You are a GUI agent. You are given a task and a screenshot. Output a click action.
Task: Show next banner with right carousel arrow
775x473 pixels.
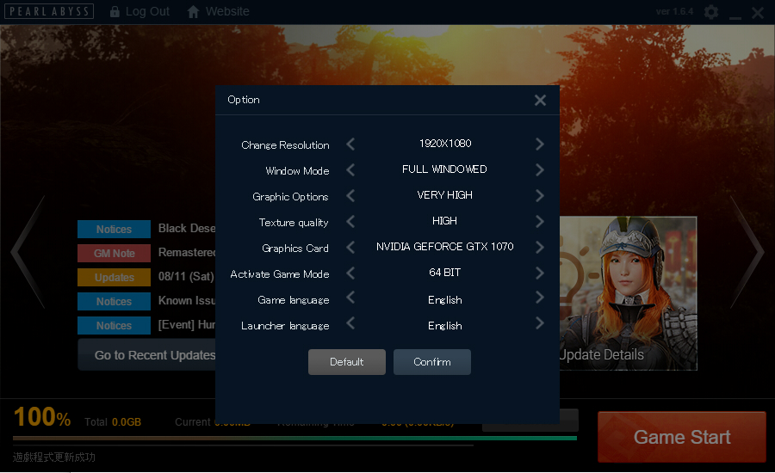click(x=747, y=252)
